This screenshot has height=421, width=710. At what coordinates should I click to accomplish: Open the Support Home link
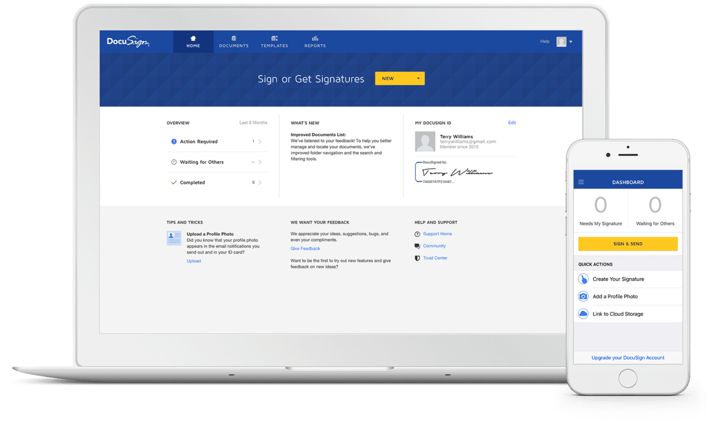437,234
